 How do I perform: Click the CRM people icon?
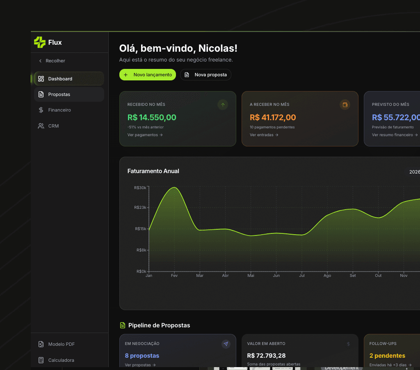[x=41, y=126]
